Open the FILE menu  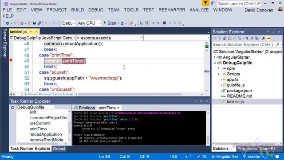tap(8, 10)
